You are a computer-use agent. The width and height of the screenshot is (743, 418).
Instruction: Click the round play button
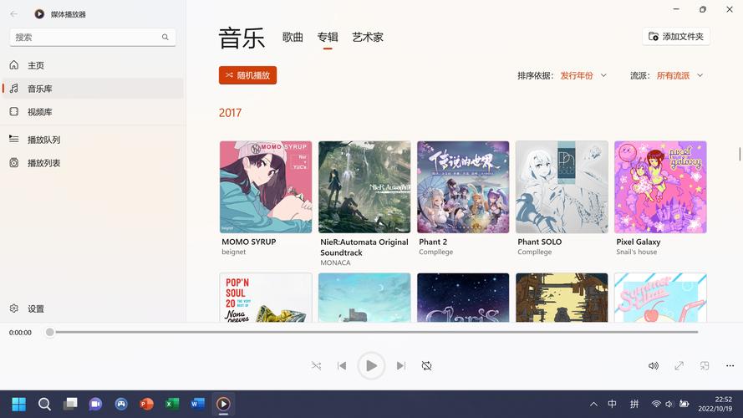pos(371,365)
